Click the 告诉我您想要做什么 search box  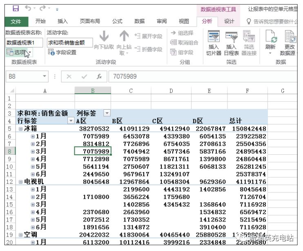(x=272, y=21)
